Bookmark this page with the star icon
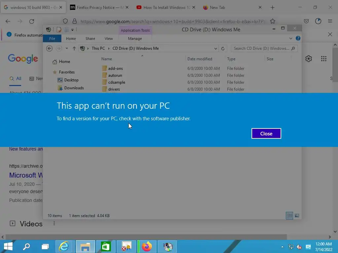The height and width of the screenshot is (253, 338). click(x=273, y=21)
